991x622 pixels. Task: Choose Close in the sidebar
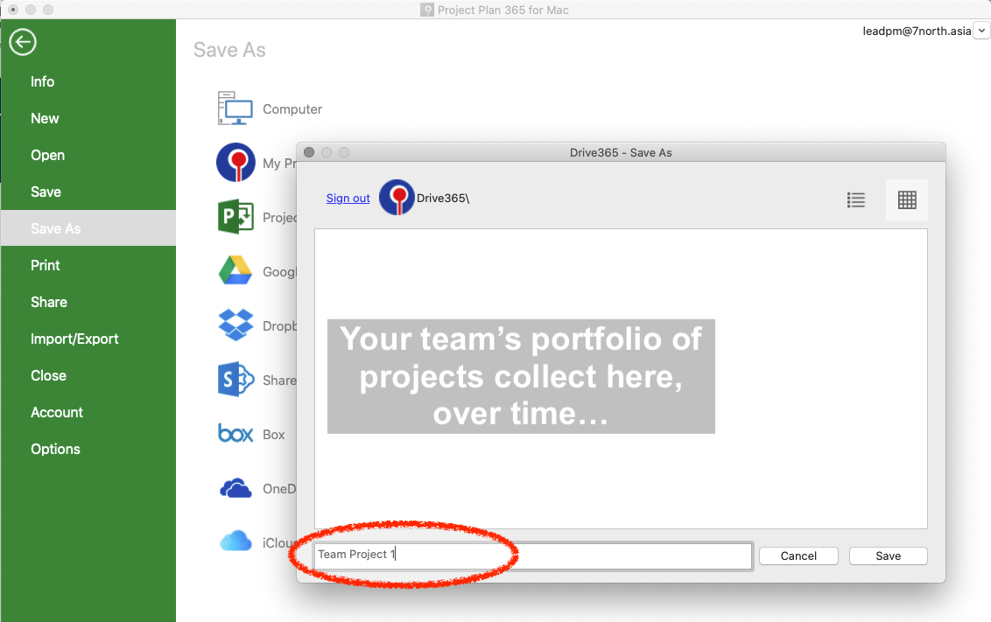point(48,375)
